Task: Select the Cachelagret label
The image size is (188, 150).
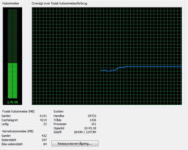Action: click(x=10, y=120)
